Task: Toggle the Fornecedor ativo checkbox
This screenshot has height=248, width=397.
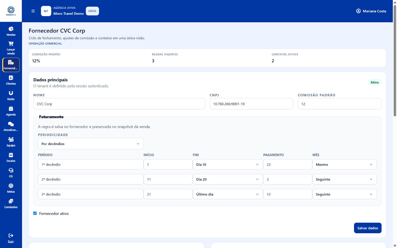Action: pyautogui.click(x=35, y=213)
